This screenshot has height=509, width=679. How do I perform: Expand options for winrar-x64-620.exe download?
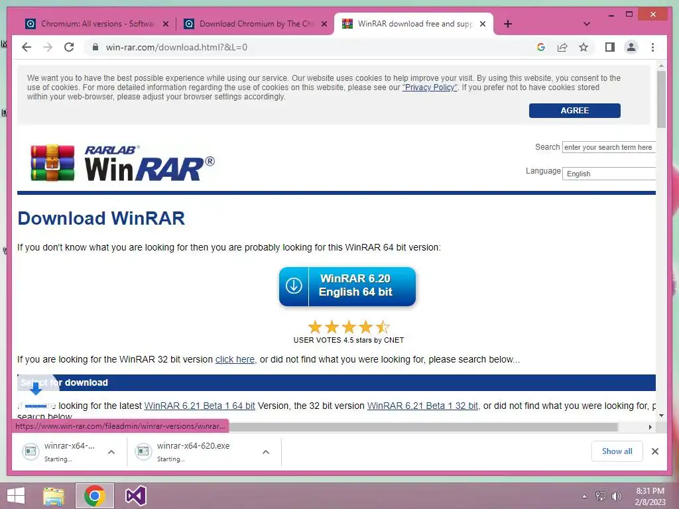pyautogui.click(x=266, y=452)
